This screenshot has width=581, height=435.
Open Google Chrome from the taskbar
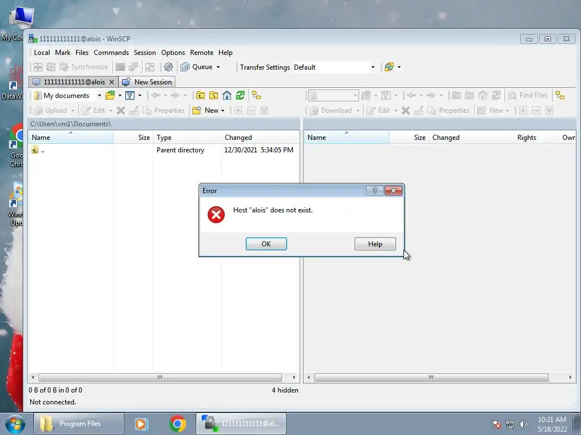coord(178,424)
